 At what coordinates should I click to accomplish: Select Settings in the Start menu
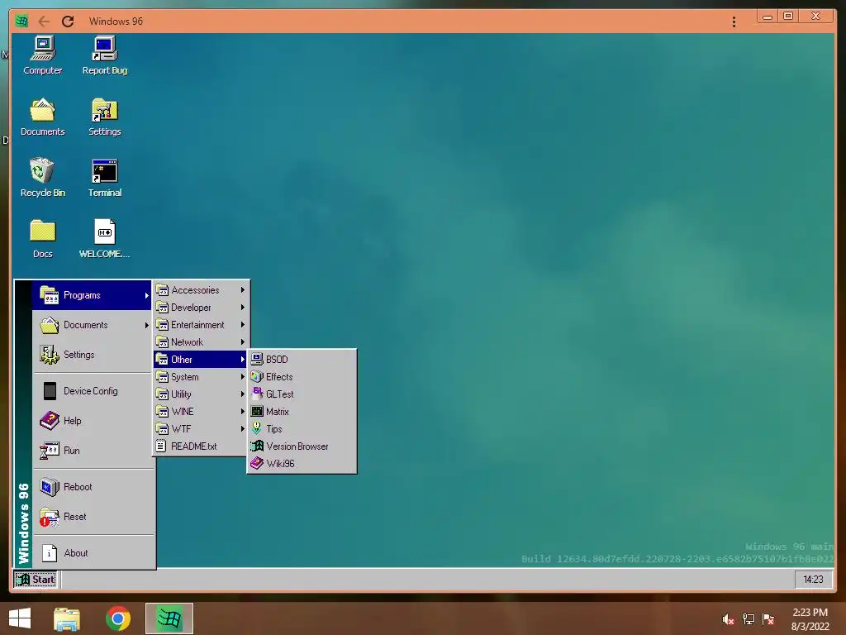click(x=93, y=355)
